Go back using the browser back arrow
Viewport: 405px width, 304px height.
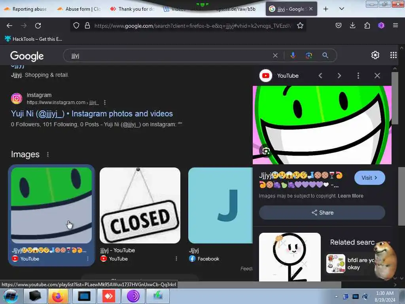(9, 26)
